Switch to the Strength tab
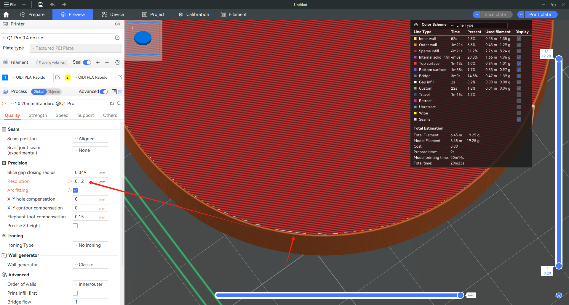Image resolution: width=569 pixels, height=305 pixels. [38, 115]
